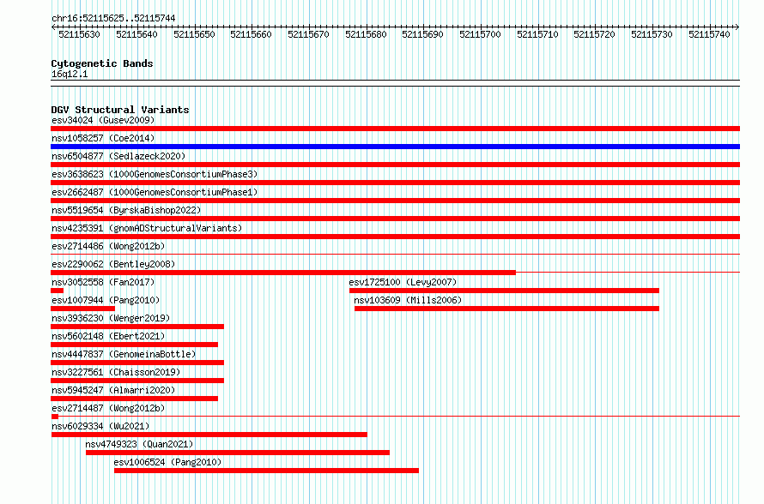Open nsv4235391 (gnomADStructuralVariants) label
This screenshot has width=764, height=504.
(x=147, y=228)
